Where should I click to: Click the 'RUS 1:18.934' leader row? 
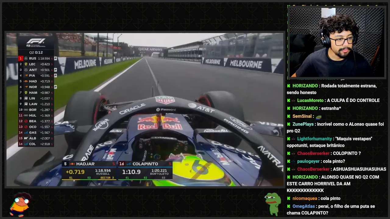pos(36,58)
